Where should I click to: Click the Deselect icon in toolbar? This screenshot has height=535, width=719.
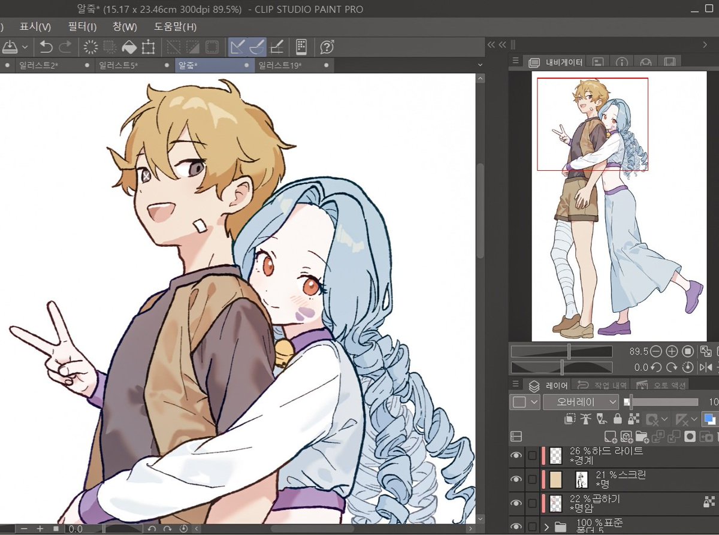(x=173, y=47)
